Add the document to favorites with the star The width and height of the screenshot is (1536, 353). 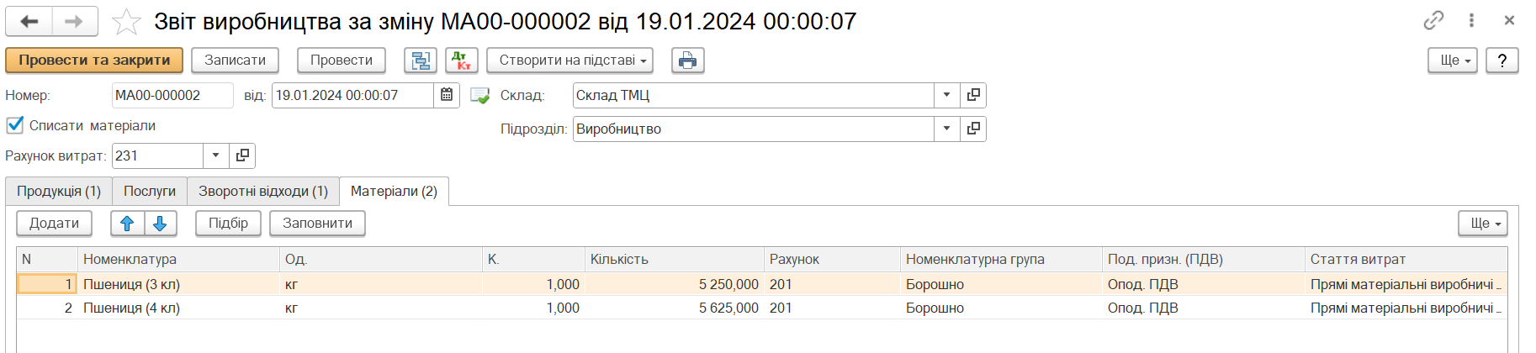click(126, 22)
